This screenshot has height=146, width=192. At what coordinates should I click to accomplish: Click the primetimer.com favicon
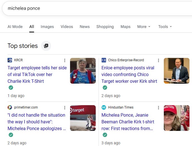coord(10,107)
